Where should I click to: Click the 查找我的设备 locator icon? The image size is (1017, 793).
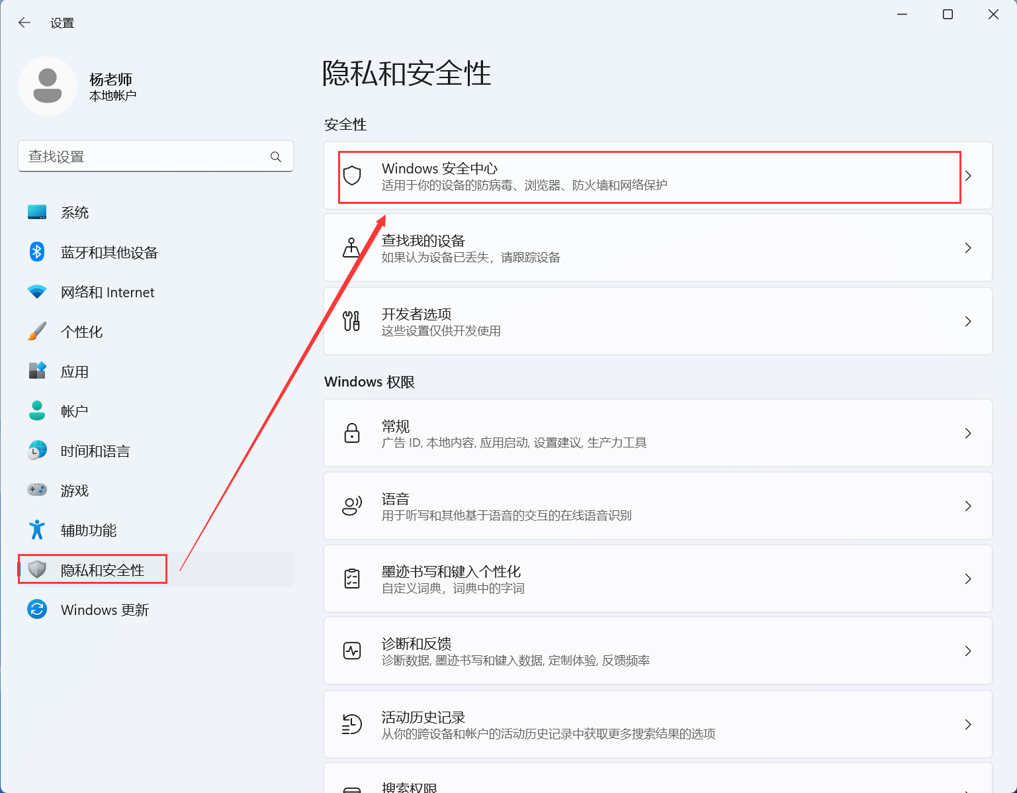(x=351, y=248)
